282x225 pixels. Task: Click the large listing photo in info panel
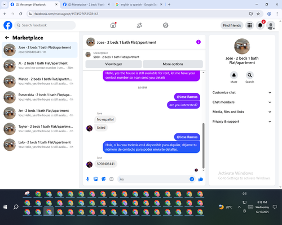tap(242, 46)
